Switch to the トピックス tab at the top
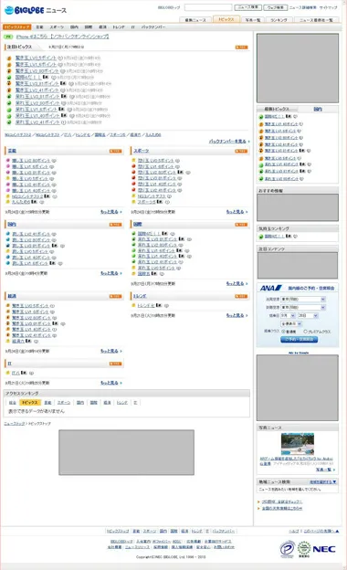The image size is (347, 570). [x=226, y=19]
